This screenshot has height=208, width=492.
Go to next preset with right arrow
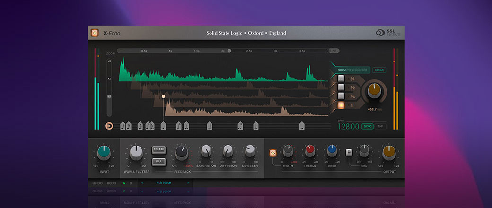188,182
